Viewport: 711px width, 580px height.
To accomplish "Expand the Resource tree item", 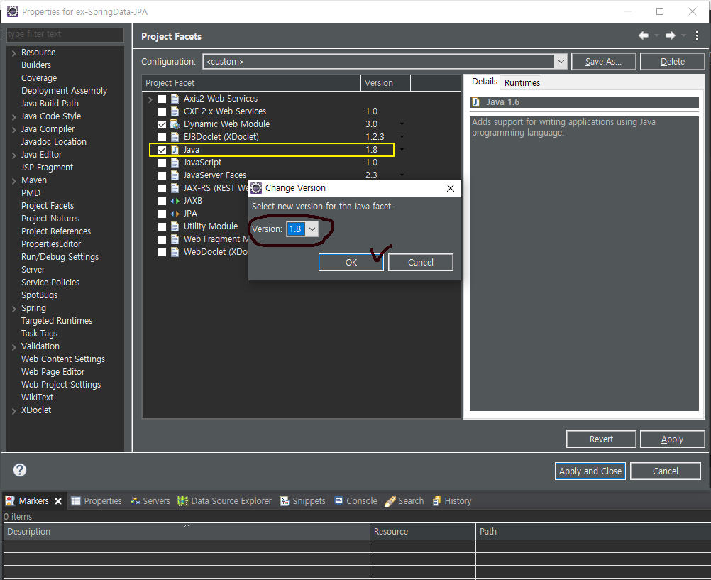I will pos(13,53).
